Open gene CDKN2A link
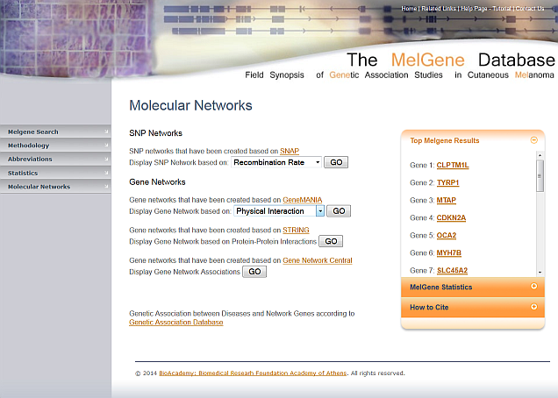This screenshot has width=558, height=398. tap(451, 217)
